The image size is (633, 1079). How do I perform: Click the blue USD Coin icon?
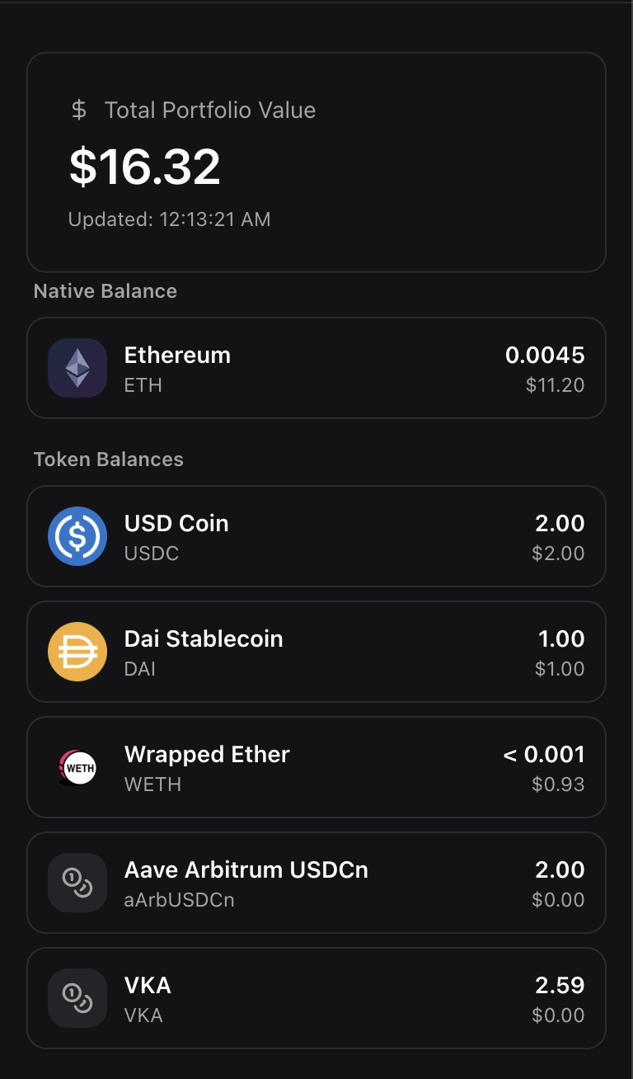click(77, 536)
